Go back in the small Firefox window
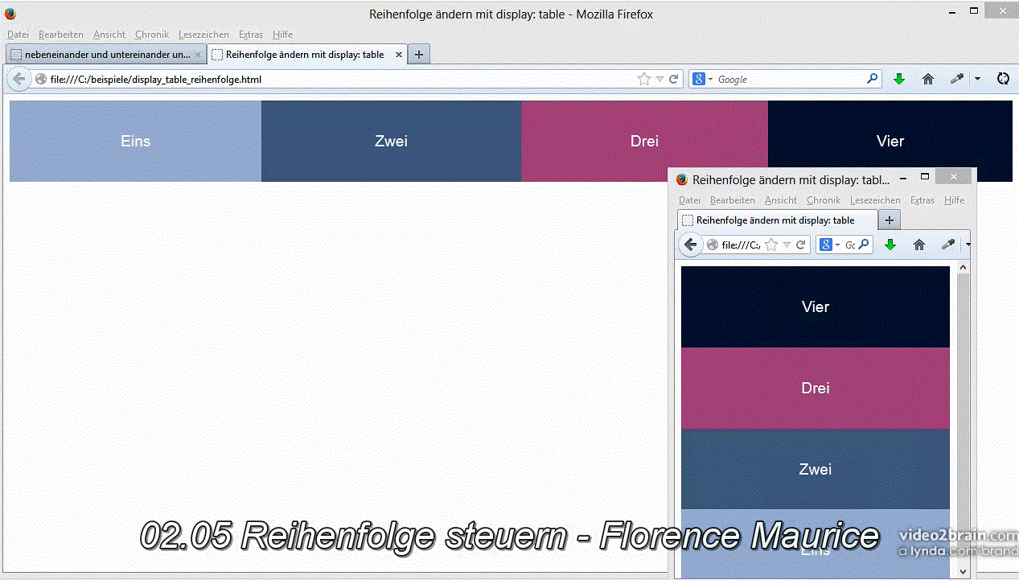Image resolution: width=1019 pixels, height=580 pixels. click(690, 245)
